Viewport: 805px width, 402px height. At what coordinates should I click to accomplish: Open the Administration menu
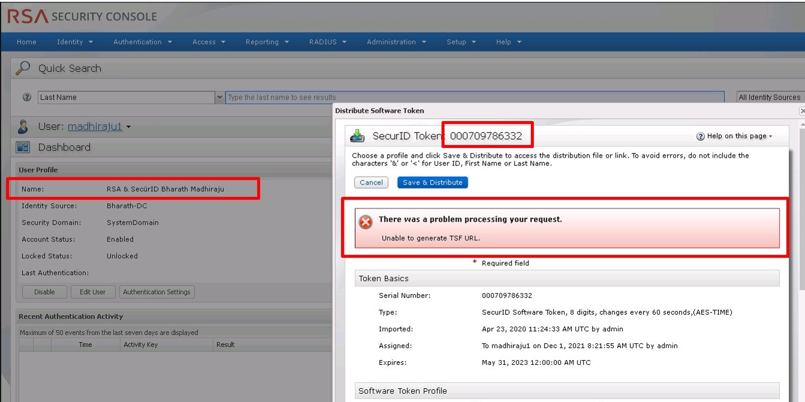coord(397,42)
